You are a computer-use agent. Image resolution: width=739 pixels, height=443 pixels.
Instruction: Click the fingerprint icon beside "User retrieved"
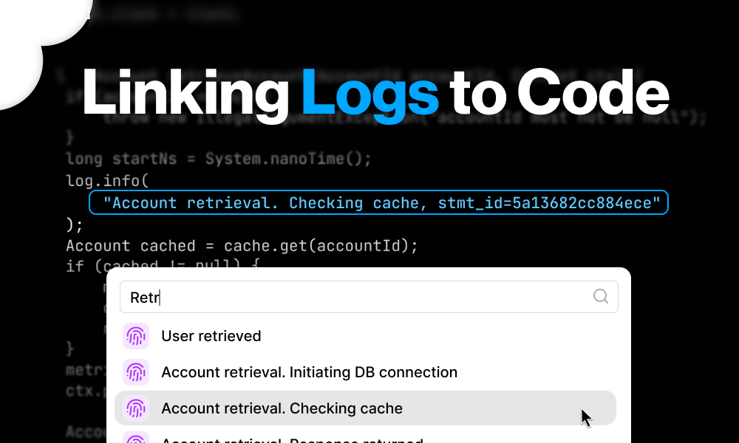(x=137, y=336)
